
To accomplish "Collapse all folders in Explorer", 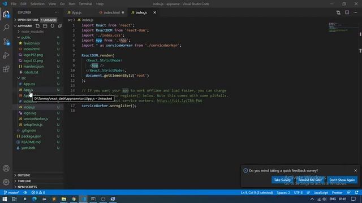I will pyautogui.click(x=60, y=26).
